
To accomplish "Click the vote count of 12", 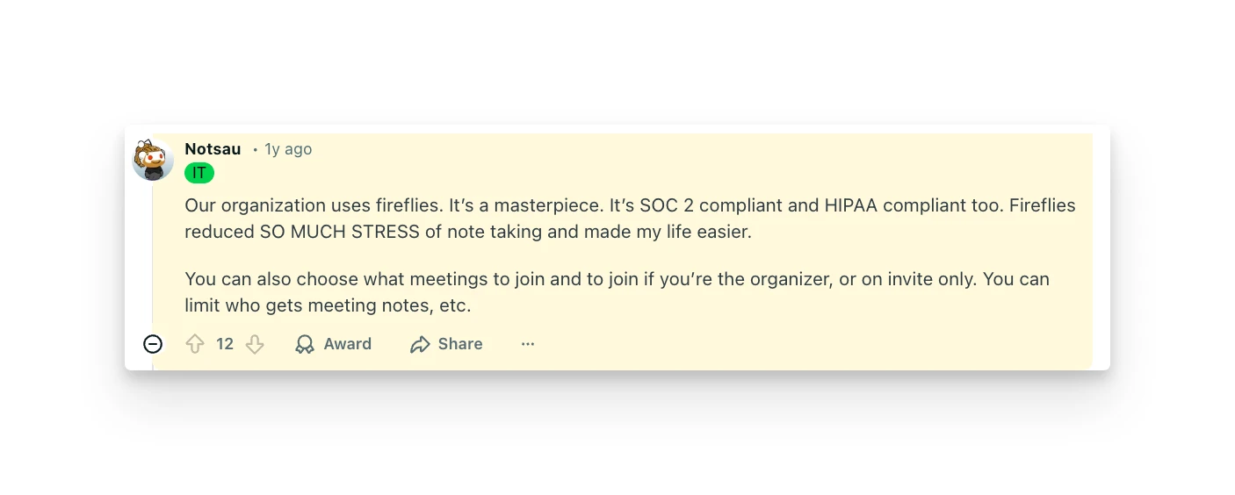I will (225, 344).
